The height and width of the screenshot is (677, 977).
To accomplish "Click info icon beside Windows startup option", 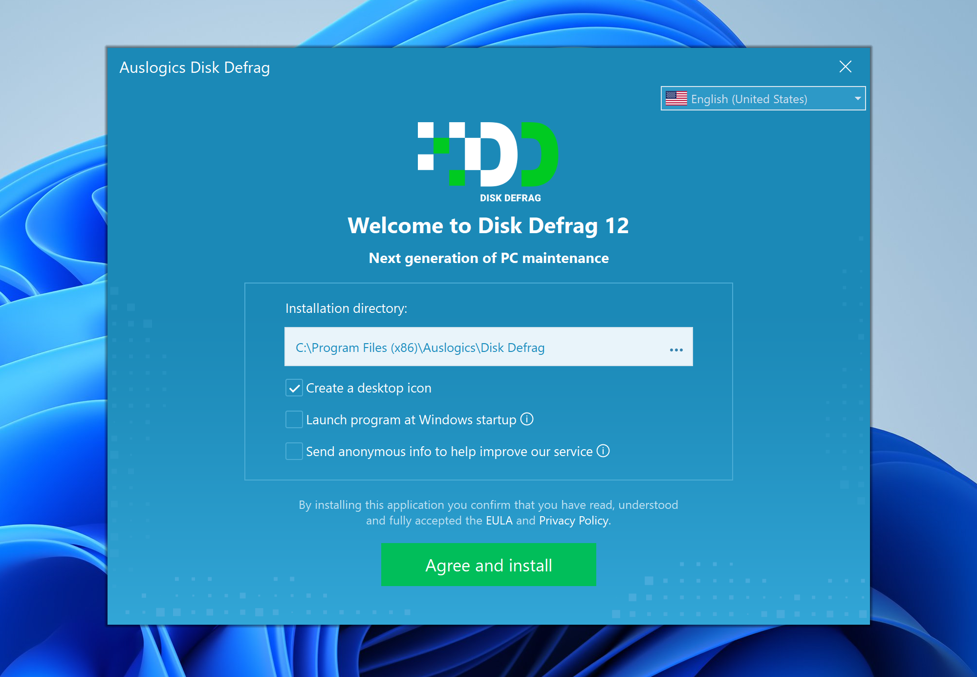I will tap(527, 419).
